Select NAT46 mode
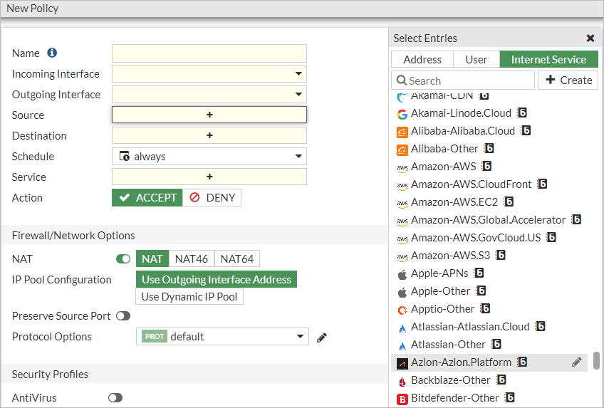 tap(192, 258)
